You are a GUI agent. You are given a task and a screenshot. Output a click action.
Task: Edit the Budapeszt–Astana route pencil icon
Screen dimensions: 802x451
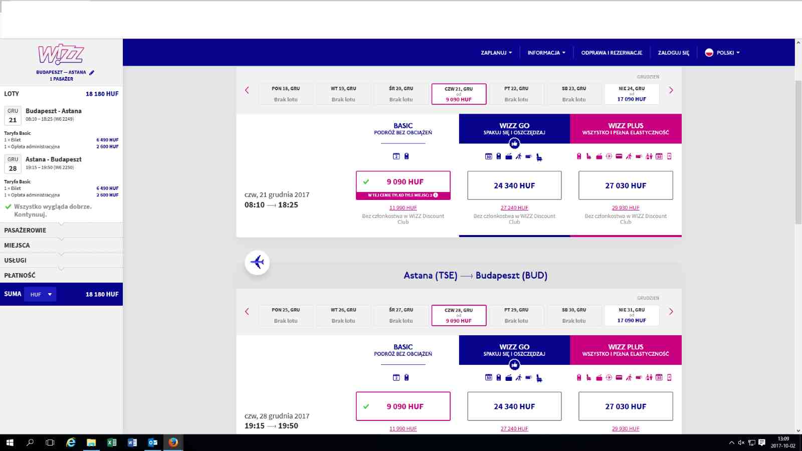92,73
